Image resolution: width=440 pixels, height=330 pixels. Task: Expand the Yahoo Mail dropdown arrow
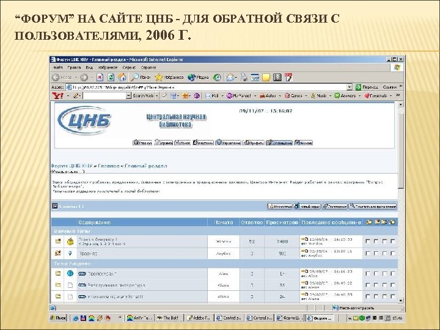[x=222, y=96]
